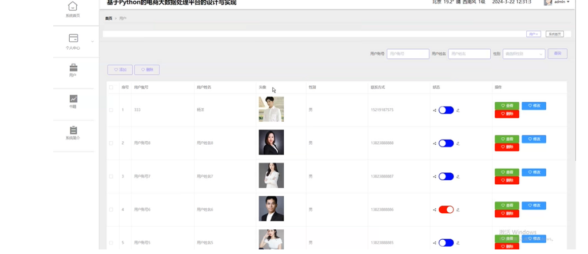Toggle status switch for user 333

click(446, 110)
